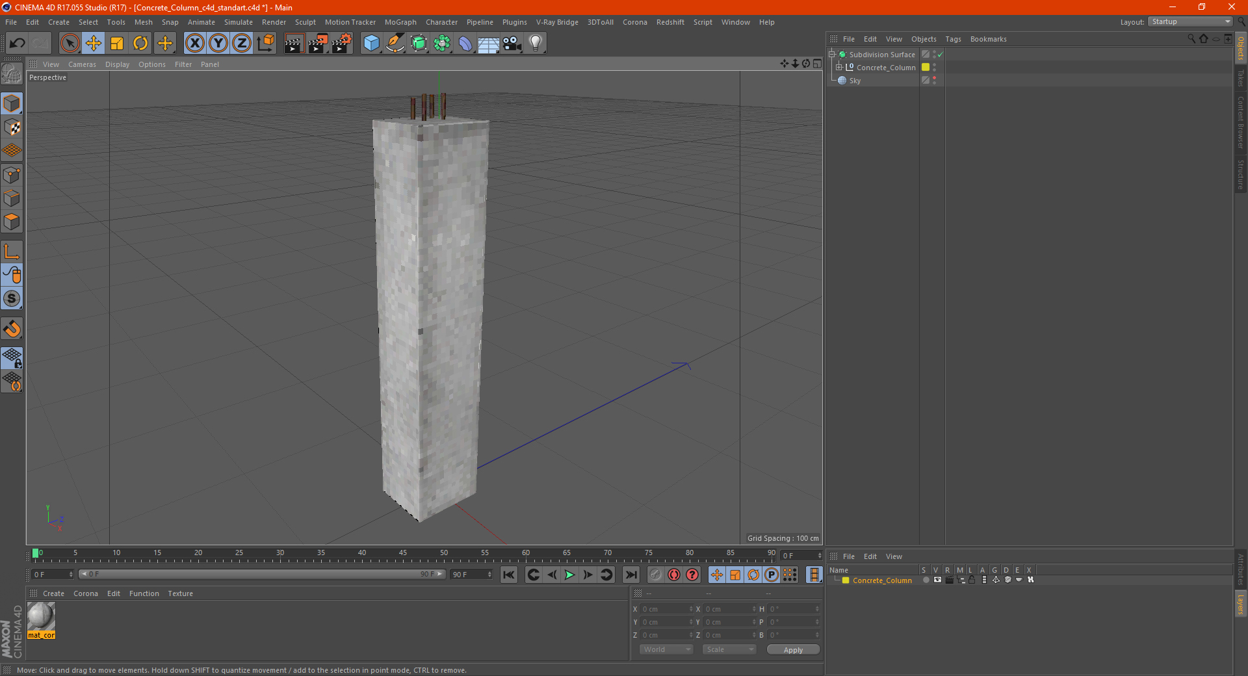Toggle Enable Axis tool

(x=12, y=252)
